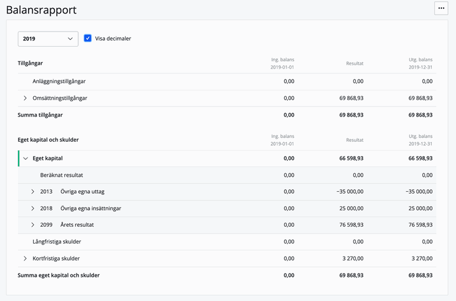
Task: Click Utg. balans value for Årets resultat
Action: click(x=420, y=225)
